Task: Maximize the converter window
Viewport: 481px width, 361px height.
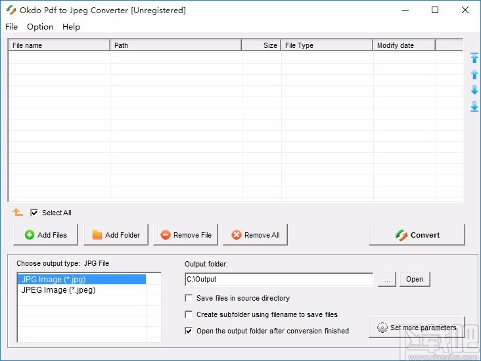Action: [x=435, y=10]
